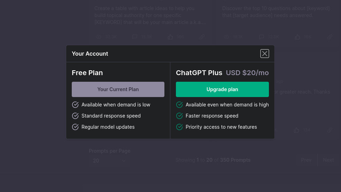Click the USD $20/mo price label
341x192 pixels.
pyautogui.click(x=247, y=73)
